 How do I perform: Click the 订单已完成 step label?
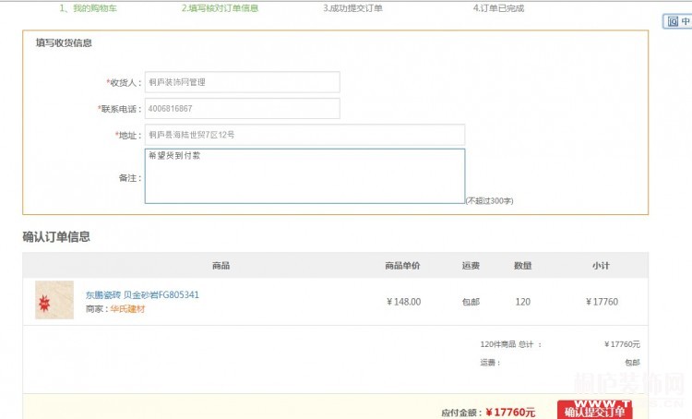point(498,8)
